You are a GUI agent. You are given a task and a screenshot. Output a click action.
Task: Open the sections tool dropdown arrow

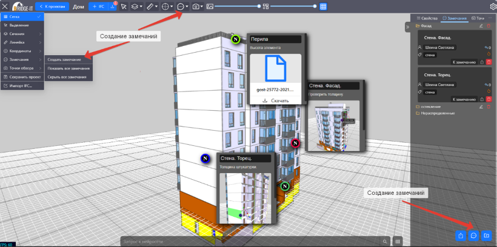pos(141,6)
